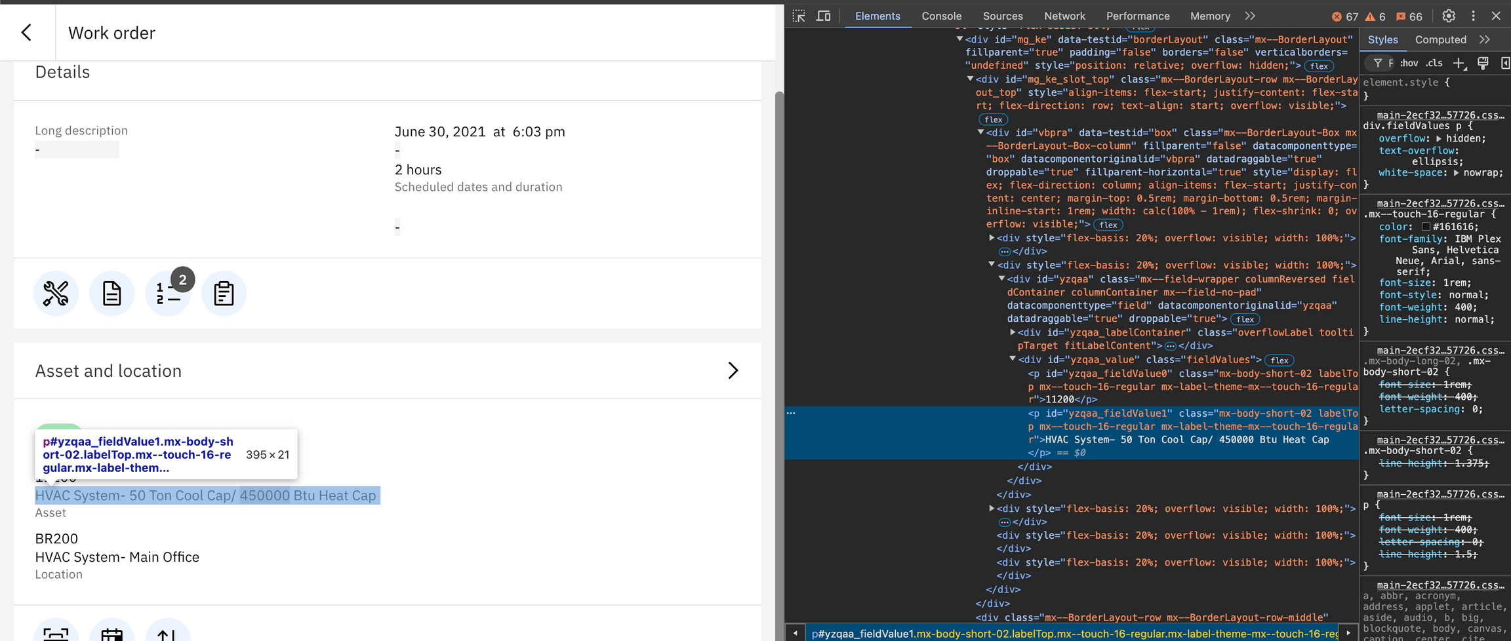The image size is (1511, 641).
Task: Collapse the div with id mg_ke
Action: coord(959,39)
